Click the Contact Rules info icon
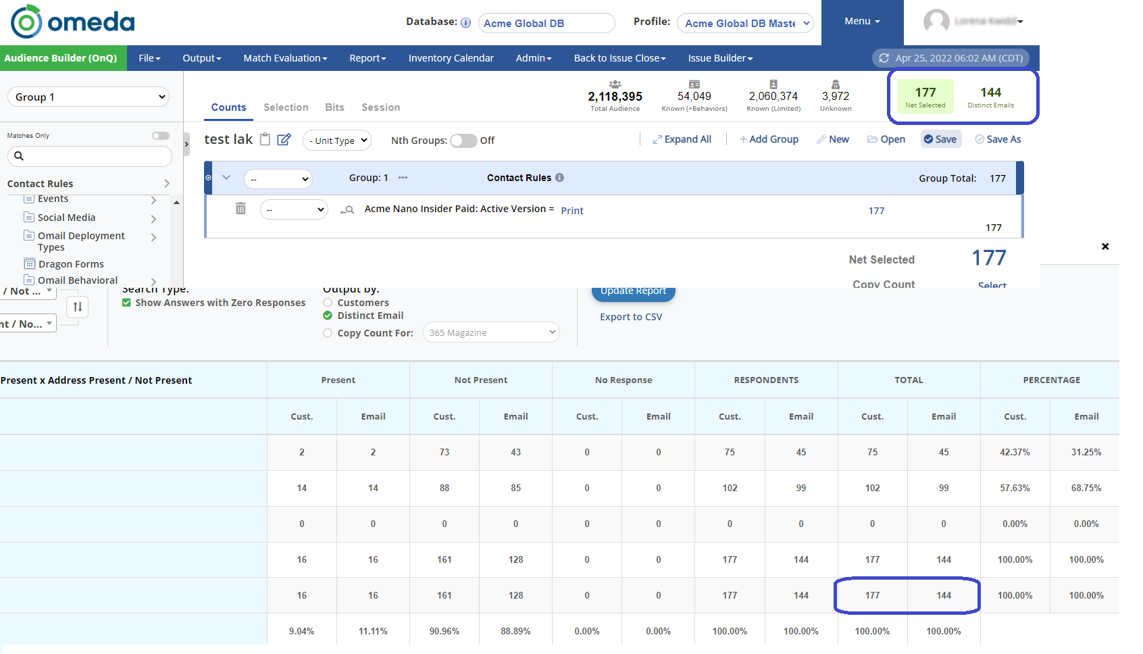This screenshot has width=1143, height=654. pos(559,178)
